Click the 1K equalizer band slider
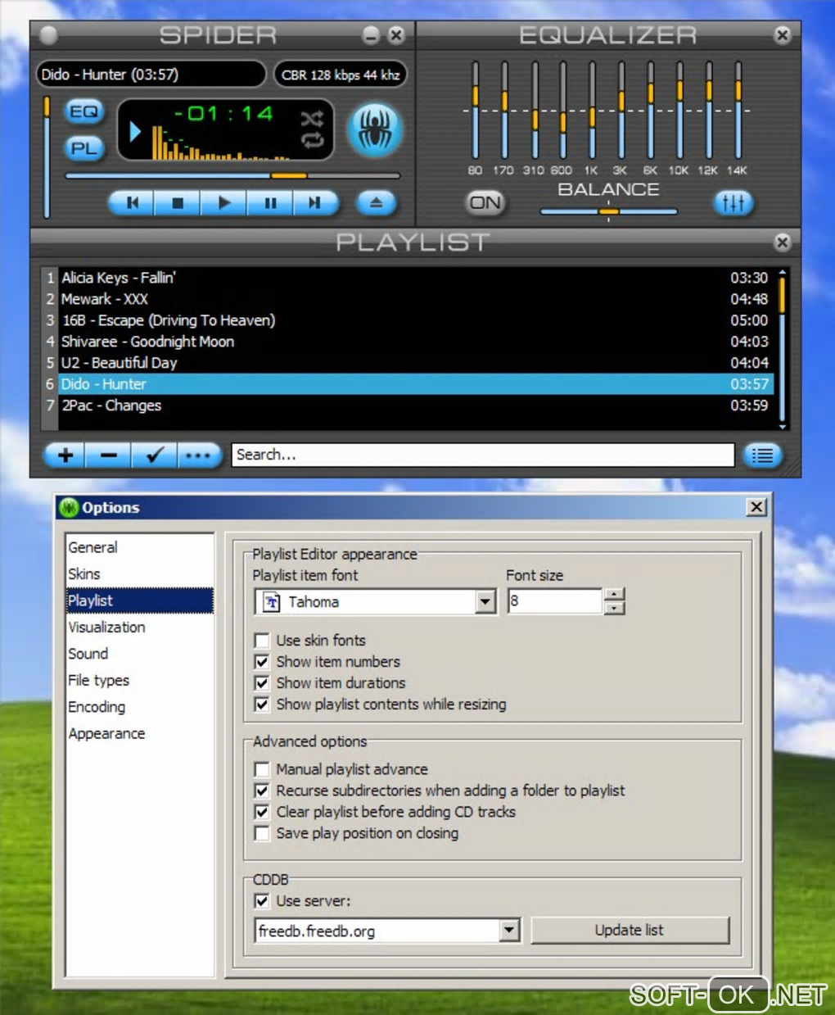The image size is (835, 1015). coord(591,111)
